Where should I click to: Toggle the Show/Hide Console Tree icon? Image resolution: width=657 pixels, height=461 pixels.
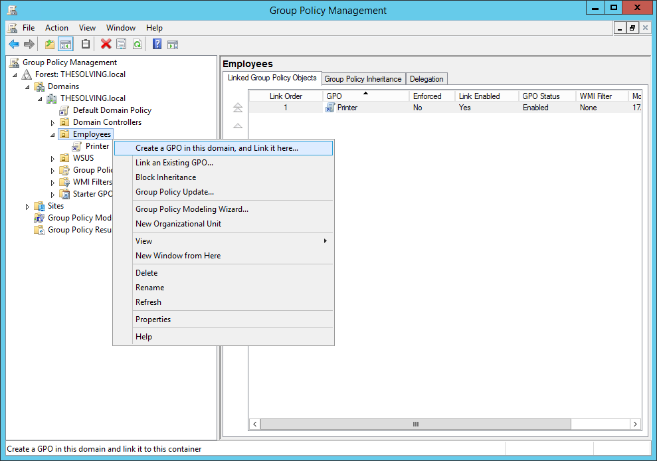pyautogui.click(x=65, y=45)
